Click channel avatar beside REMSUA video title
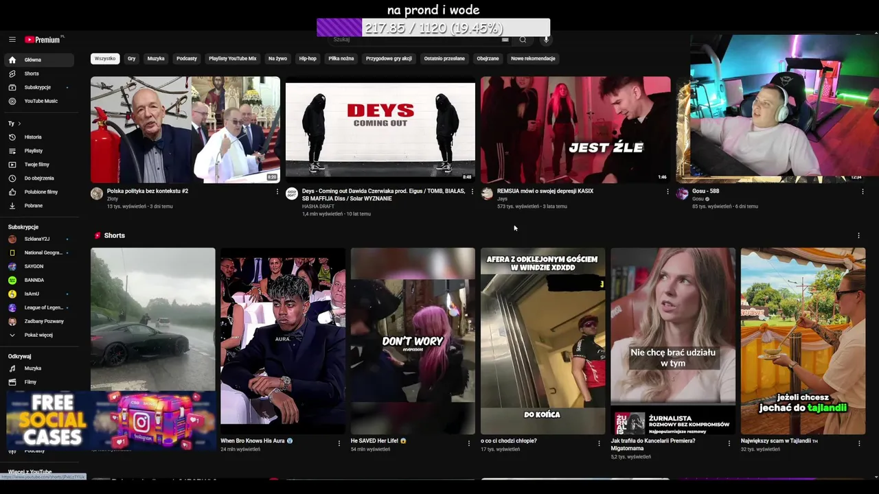The width and height of the screenshot is (879, 494). [x=487, y=194]
